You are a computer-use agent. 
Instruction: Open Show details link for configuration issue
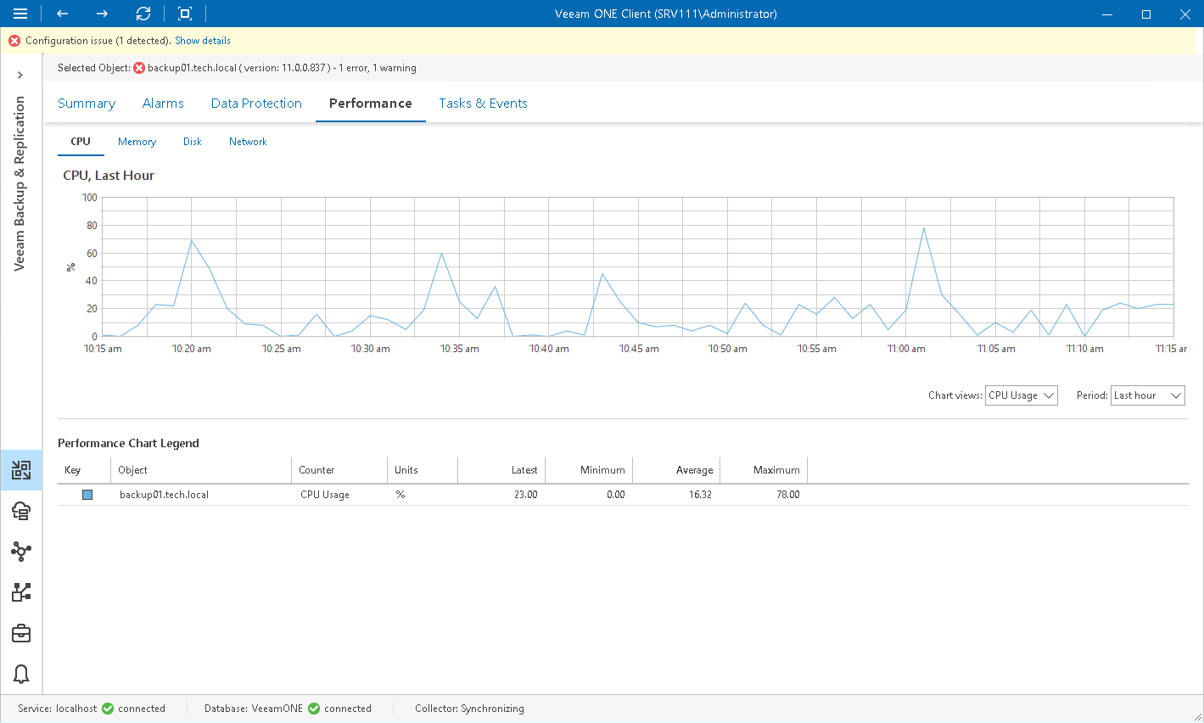[203, 41]
